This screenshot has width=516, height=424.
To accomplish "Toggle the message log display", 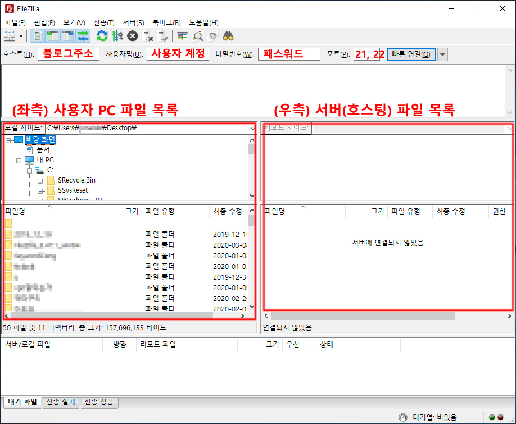I will click(x=38, y=36).
